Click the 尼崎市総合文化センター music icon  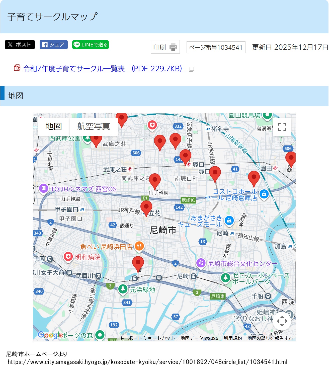coord(201,263)
